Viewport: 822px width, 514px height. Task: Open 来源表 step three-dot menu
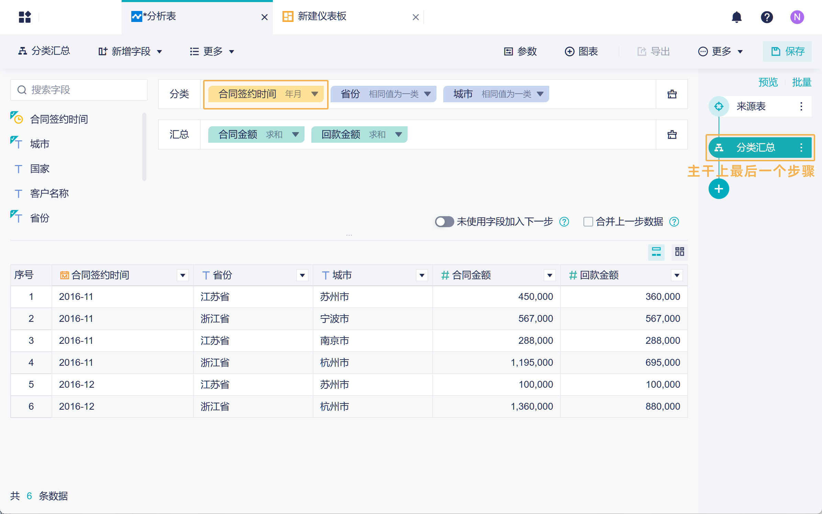(x=801, y=106)
